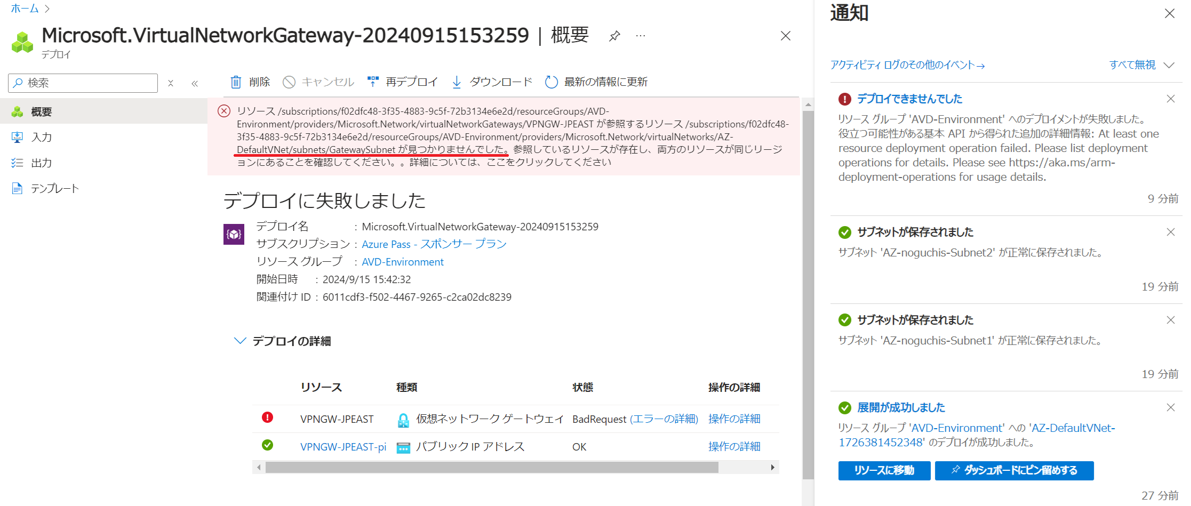Dismiss the AZ-noguchis-Subnet1 saved notification

pyautogui.click(x=1171, y=320)
